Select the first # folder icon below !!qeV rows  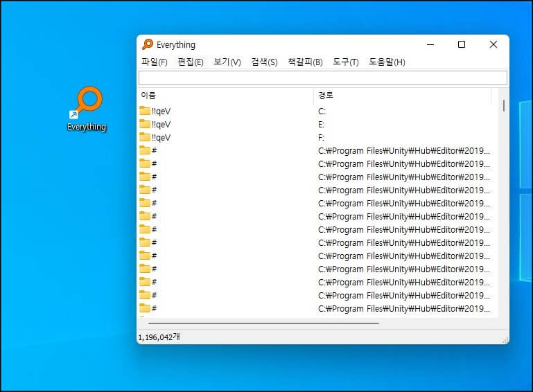pyautogui.click(x=145, y=150)
